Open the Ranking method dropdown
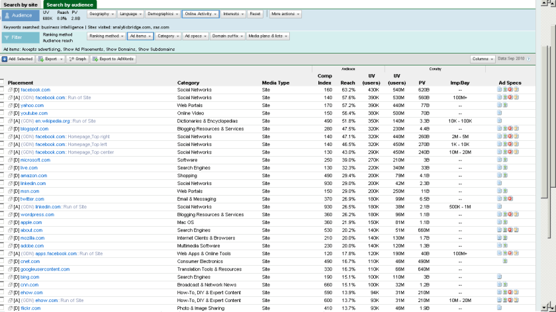Screen dimensions: 556x312 [x=105, y=36]
